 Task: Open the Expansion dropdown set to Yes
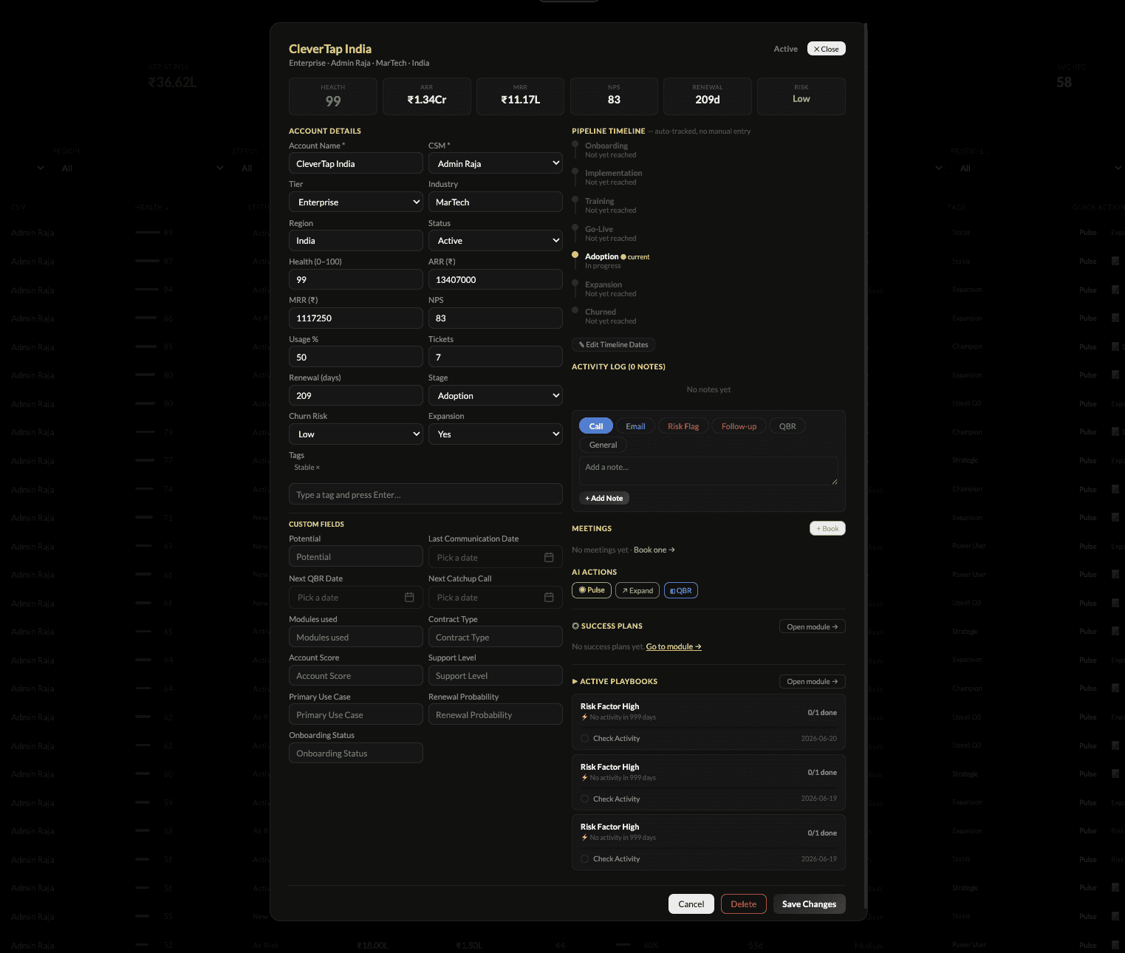(496, 434)
